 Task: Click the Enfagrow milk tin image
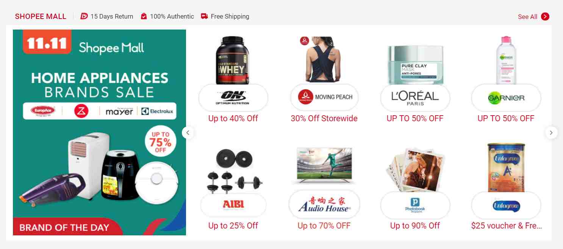click(x=506, y=168)
